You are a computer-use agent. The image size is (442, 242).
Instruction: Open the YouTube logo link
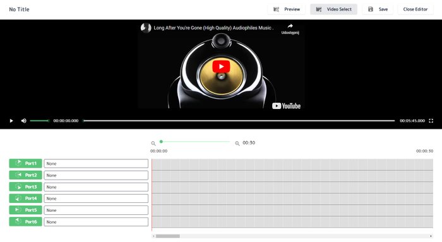pos(286,106)
